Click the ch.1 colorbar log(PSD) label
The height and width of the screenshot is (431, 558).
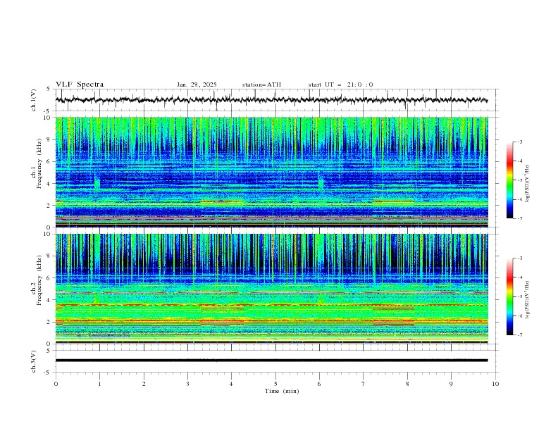pyautogui.click(x=527, y=184)
